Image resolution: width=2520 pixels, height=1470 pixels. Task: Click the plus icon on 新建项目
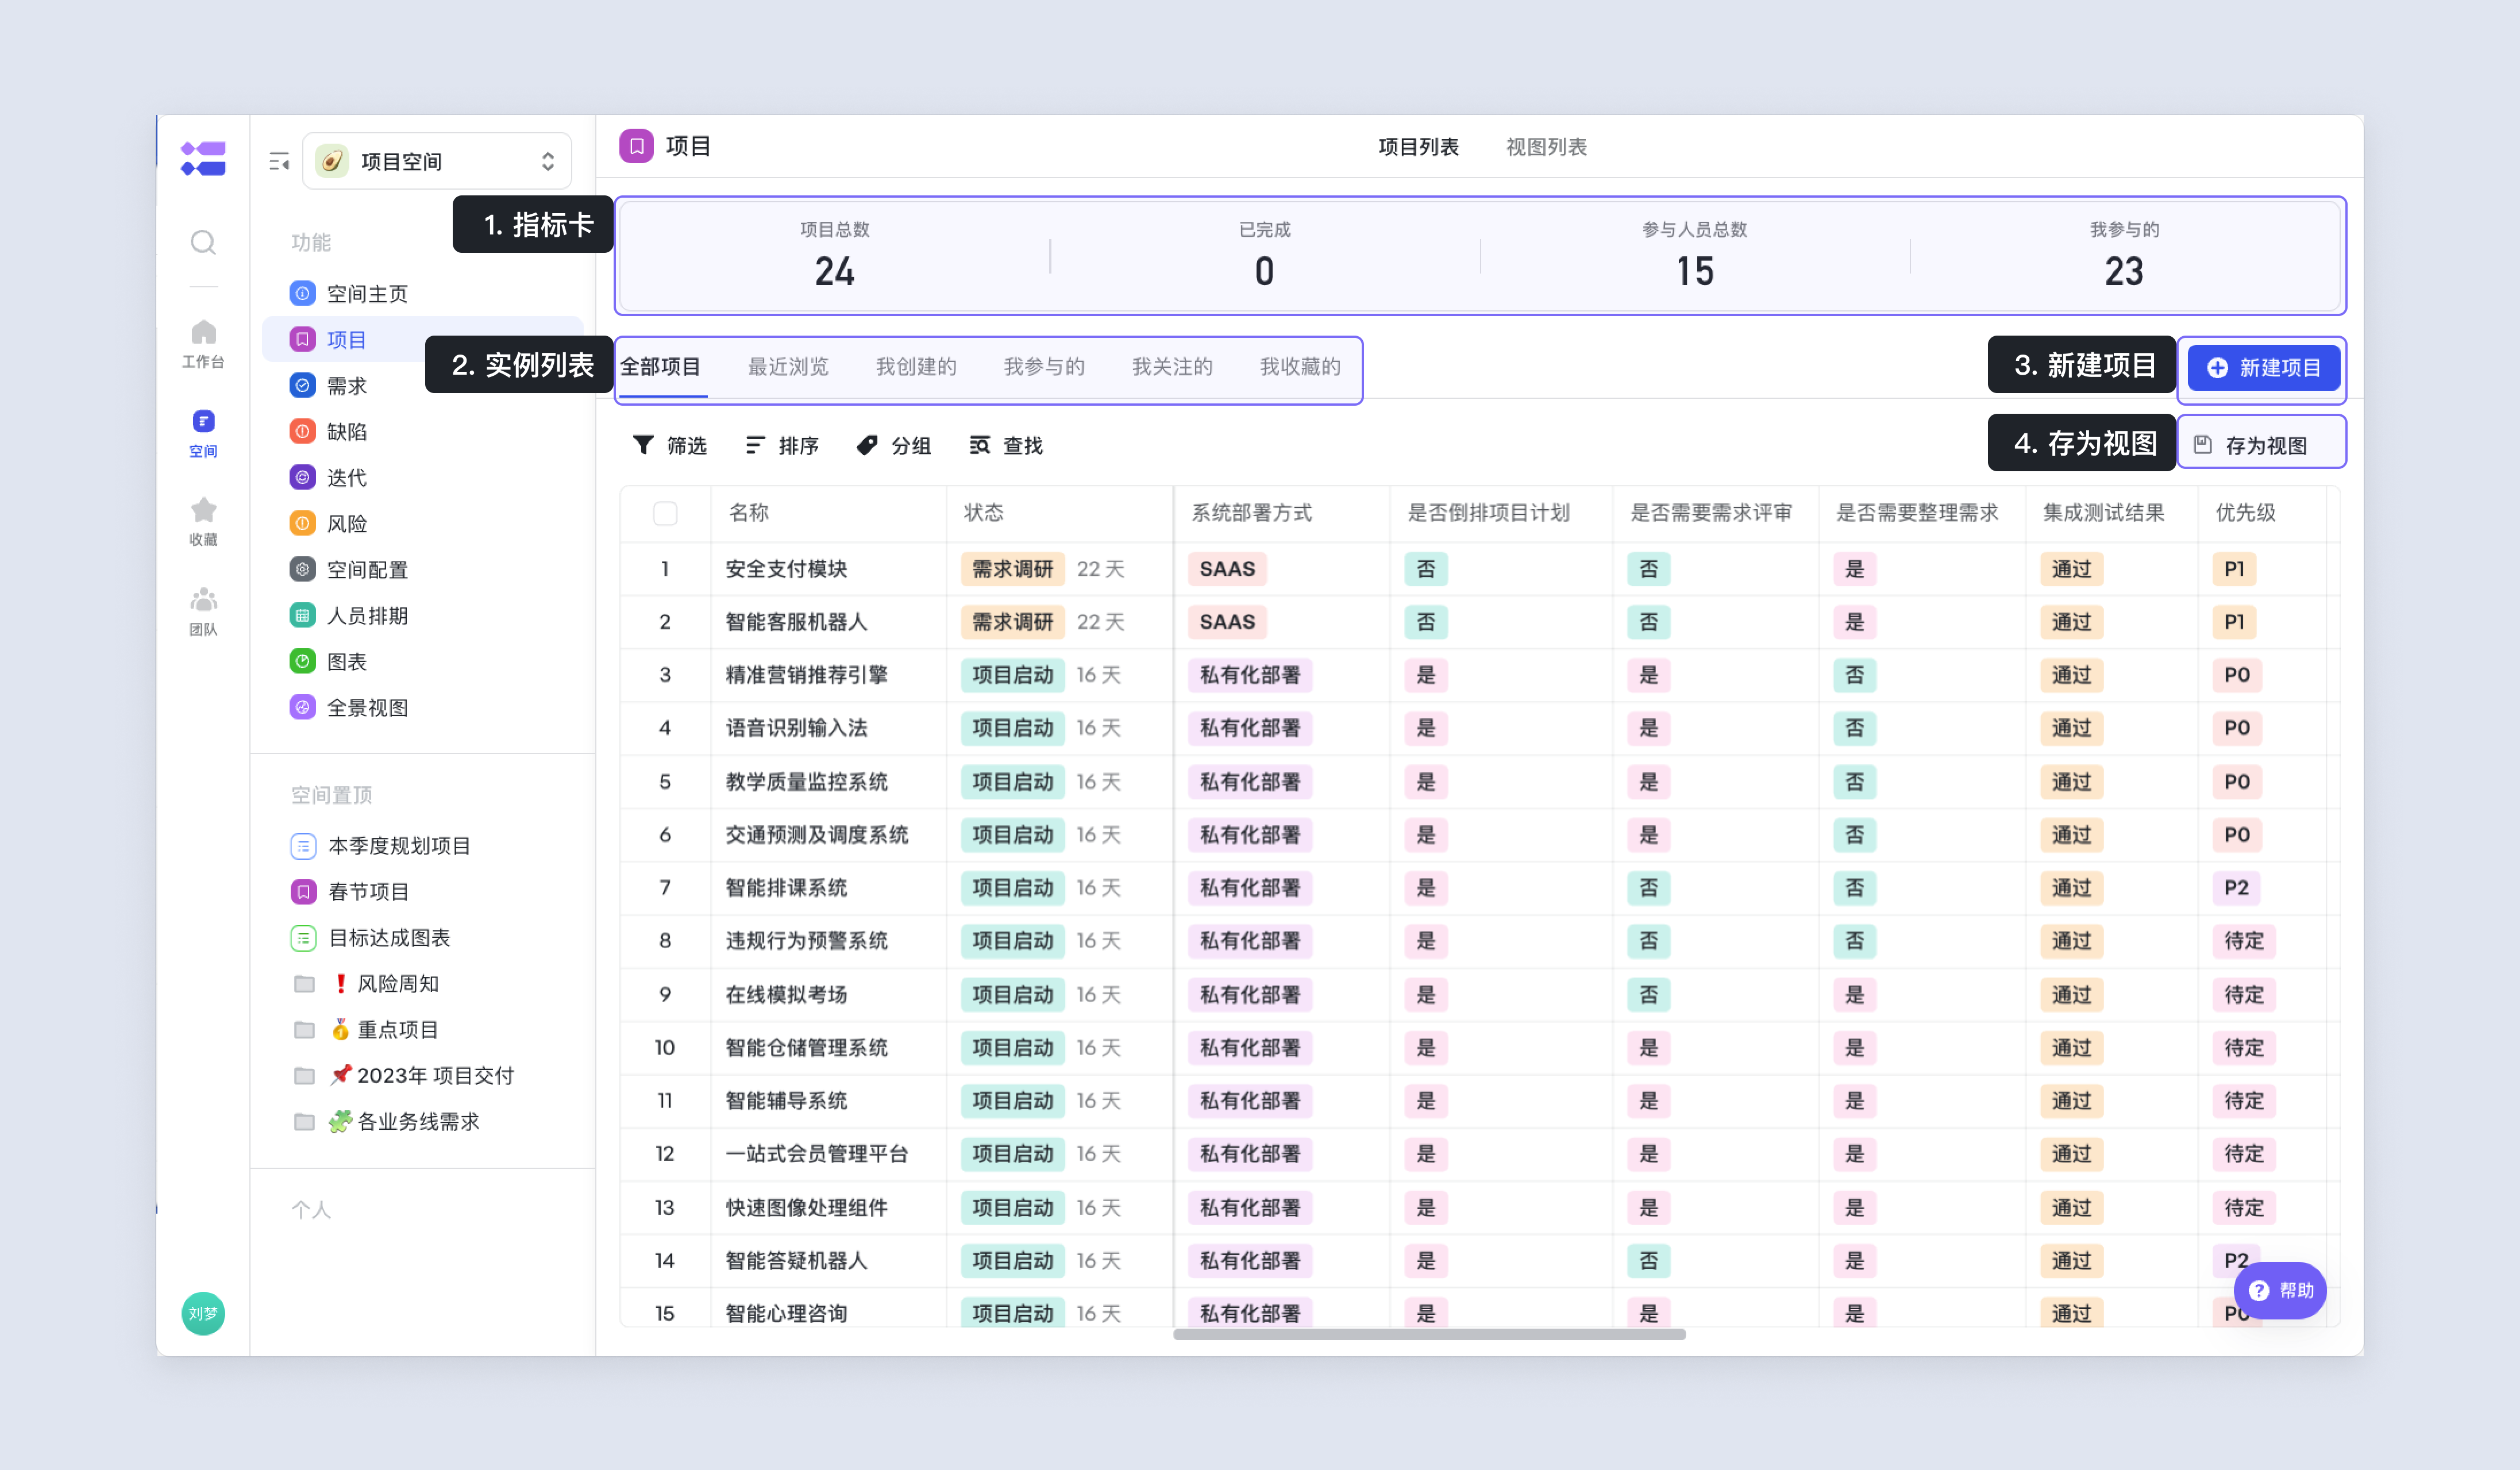[x=2217, y=368]
